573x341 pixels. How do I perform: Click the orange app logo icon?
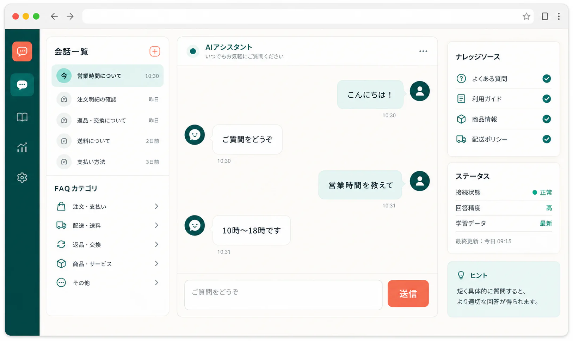[x=22, y=51]
